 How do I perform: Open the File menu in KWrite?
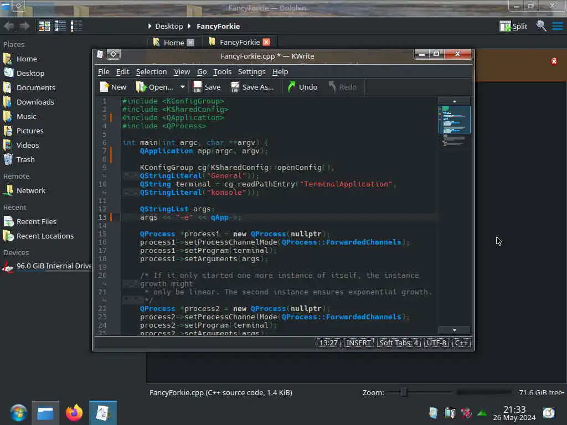104,71
